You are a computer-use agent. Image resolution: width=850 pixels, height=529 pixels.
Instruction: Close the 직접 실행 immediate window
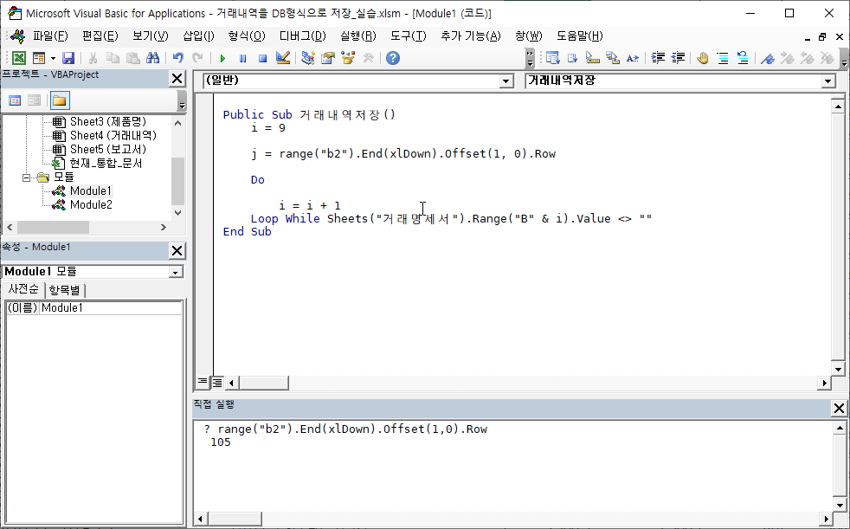pyautogui.click(x=839, y=408)
